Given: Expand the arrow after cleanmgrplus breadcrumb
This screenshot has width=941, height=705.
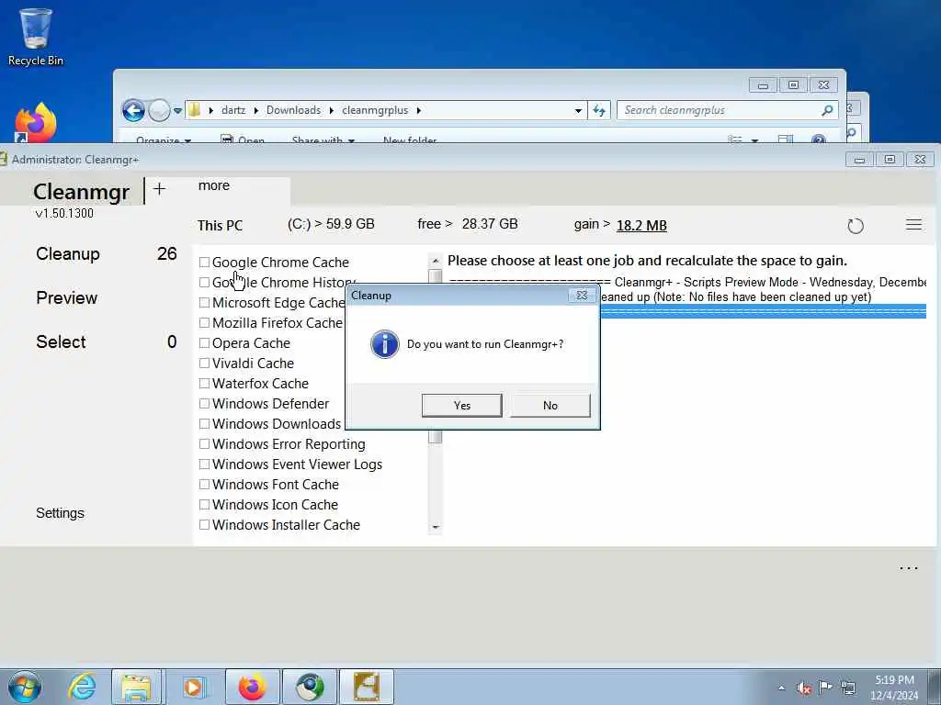Looking at the screenshot, I should coord(418,110).
